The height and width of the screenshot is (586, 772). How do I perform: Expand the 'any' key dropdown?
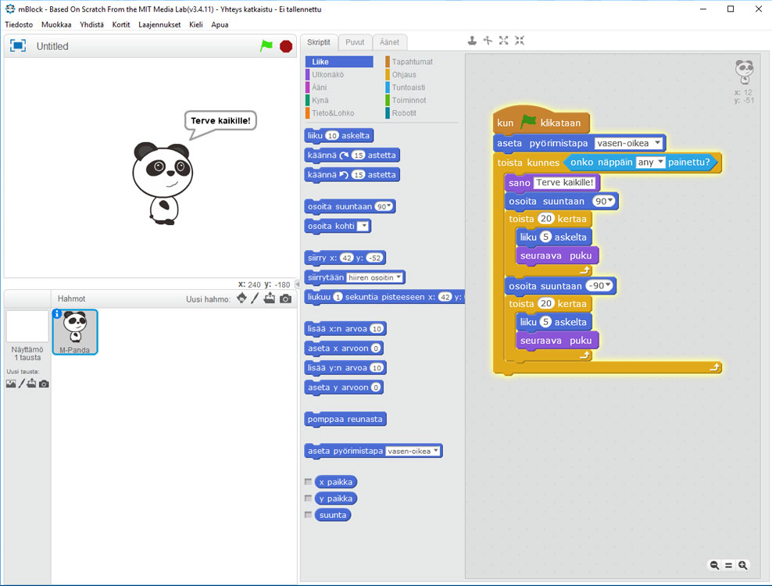(x=652, y=163)
